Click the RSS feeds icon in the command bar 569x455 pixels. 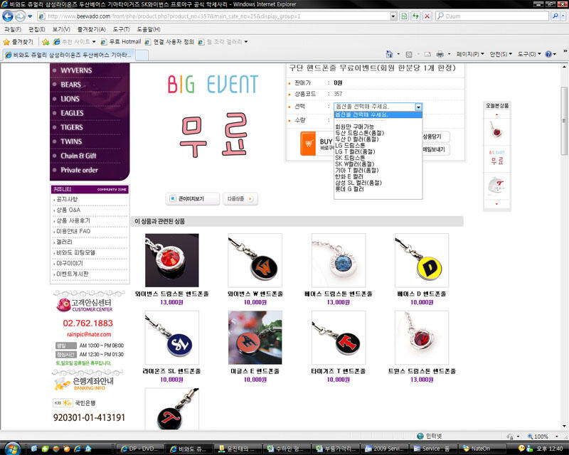pos(409,54)
